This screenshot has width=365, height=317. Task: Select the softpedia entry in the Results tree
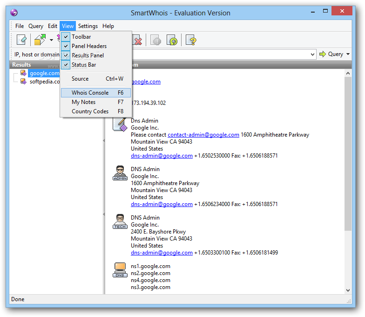click(x=45, y=82)
